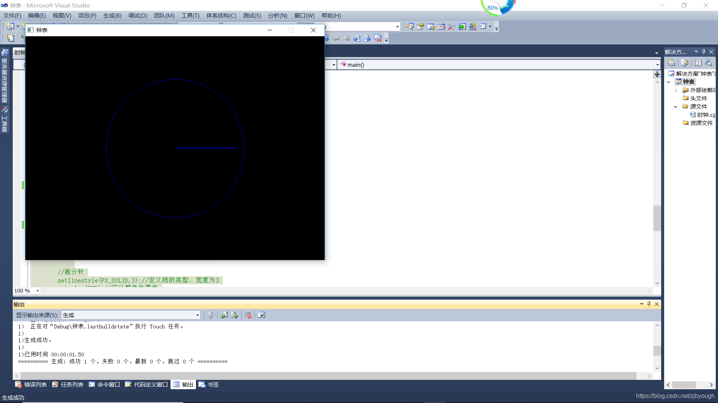This screenshot has height=403, width=718.
Task: Switch to the 错误列表 tab
Action: pos(31,385)
